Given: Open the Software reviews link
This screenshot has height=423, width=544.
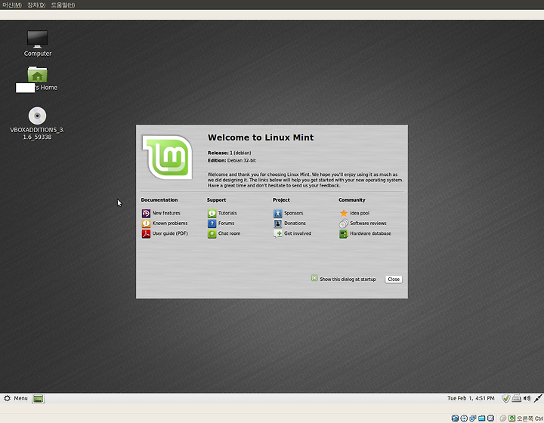Looking at the screenshot, I should point(368,224).
